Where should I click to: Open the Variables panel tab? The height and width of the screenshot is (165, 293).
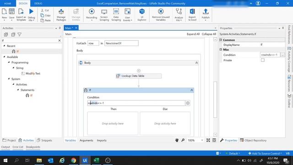[x=70, y=140]
